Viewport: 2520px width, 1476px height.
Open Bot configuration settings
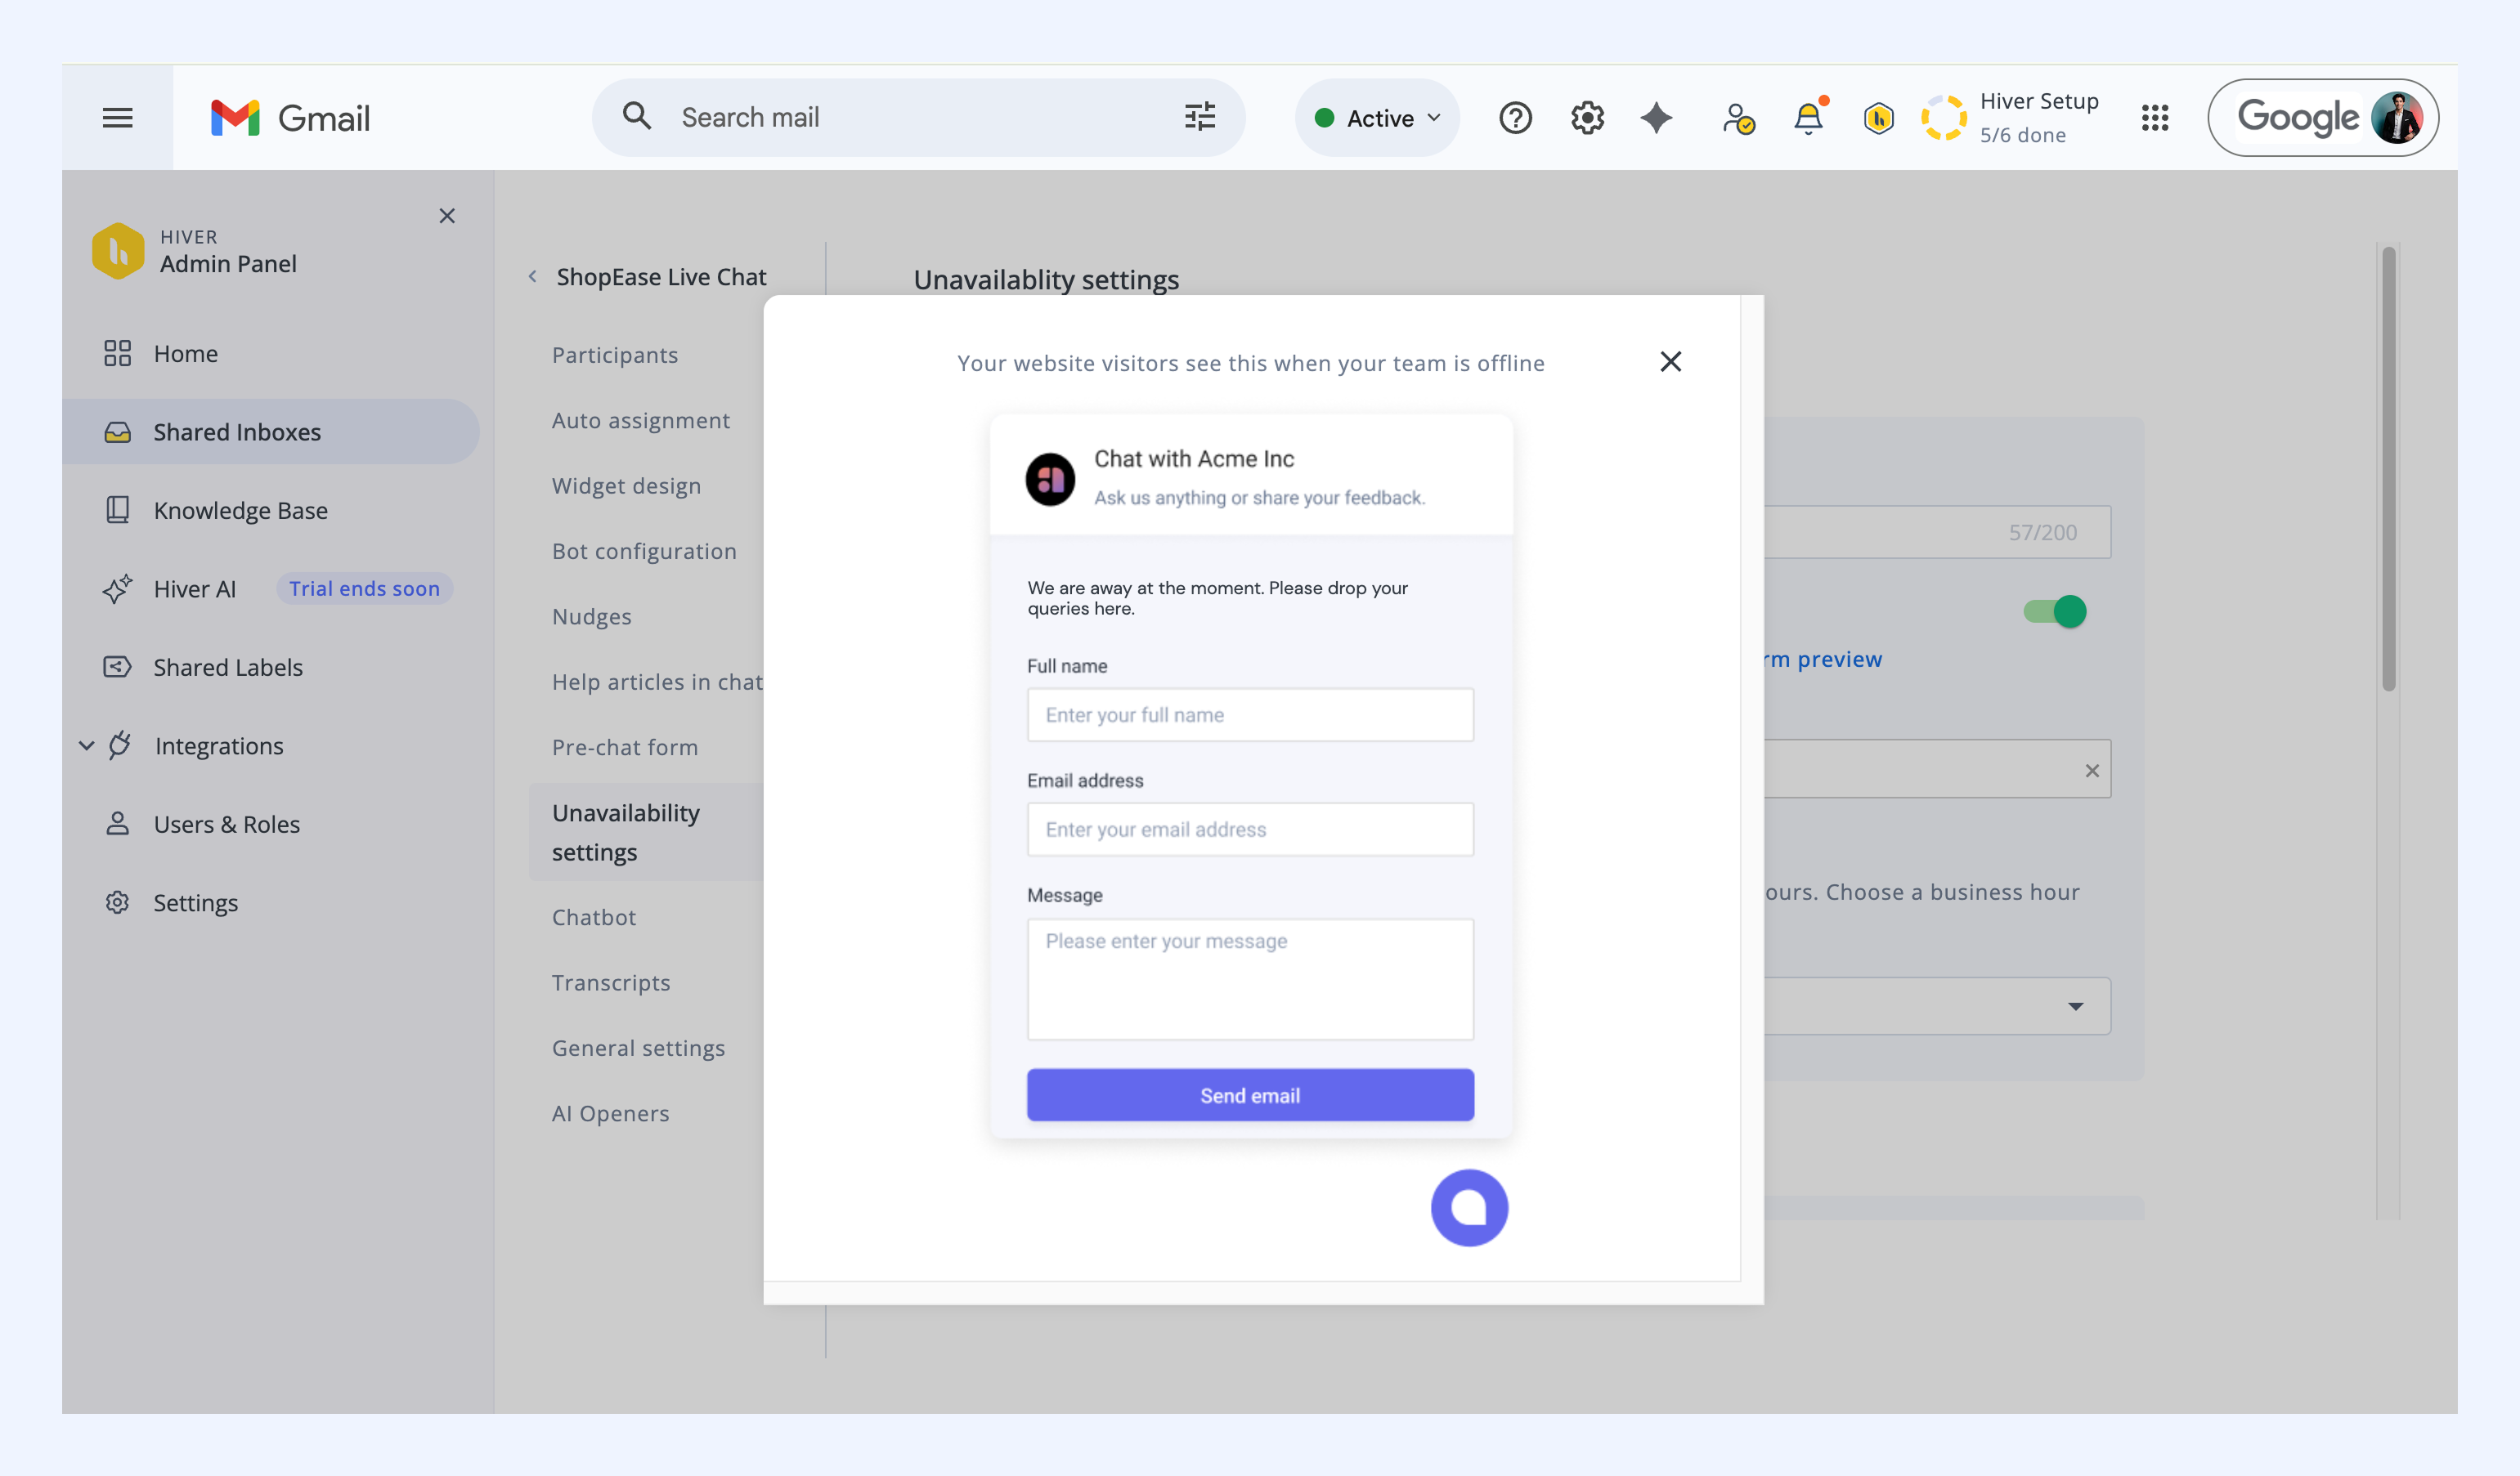(644, 552)
